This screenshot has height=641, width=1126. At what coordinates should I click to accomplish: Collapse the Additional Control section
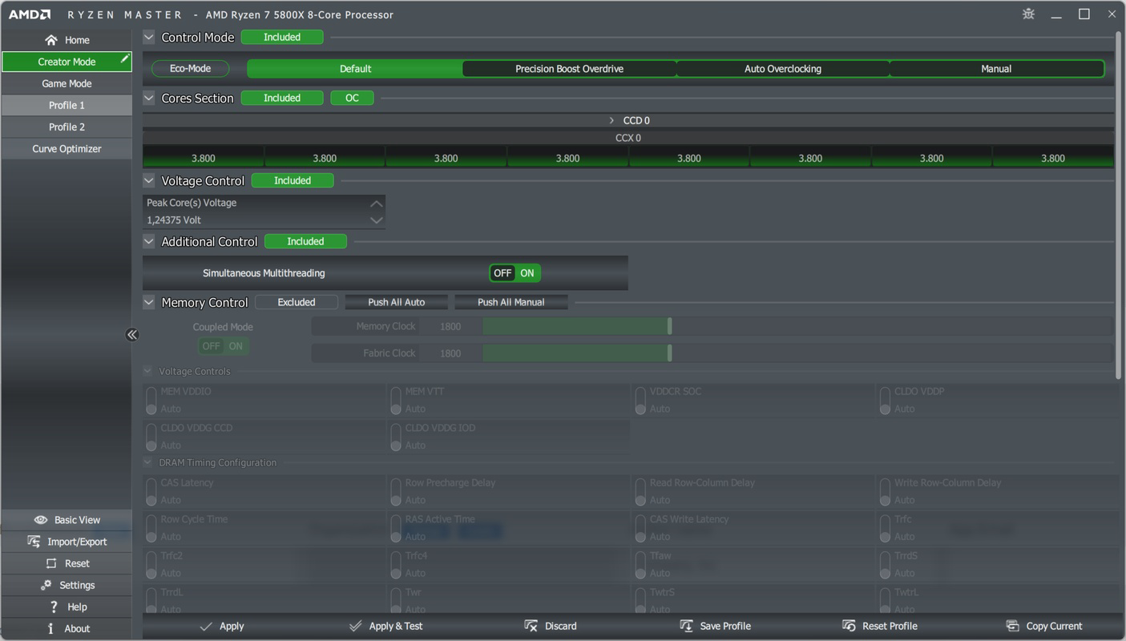click(149, 241)
